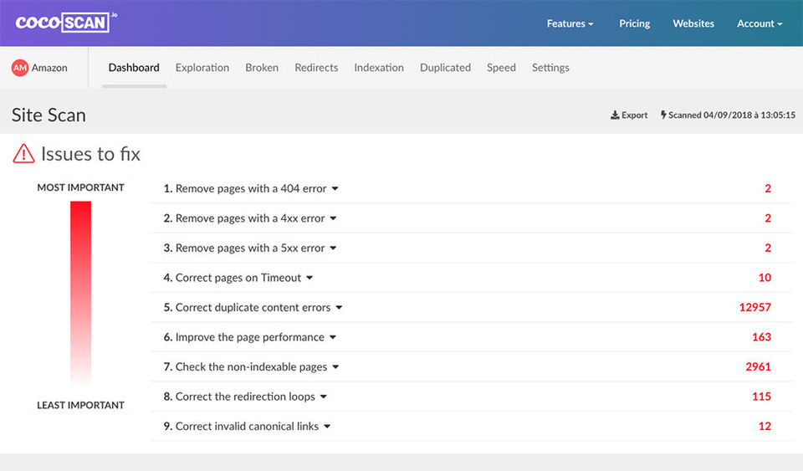
Task: Click the Amazon AM avatar icon
Action: [20, 68]
